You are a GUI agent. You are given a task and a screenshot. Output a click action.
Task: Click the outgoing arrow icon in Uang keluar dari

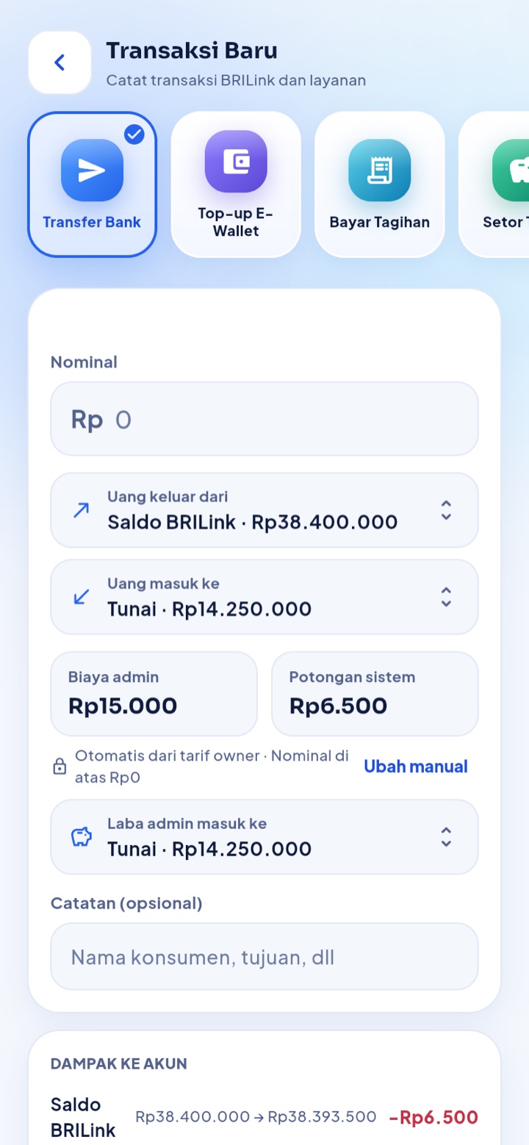tap(81, 510)
